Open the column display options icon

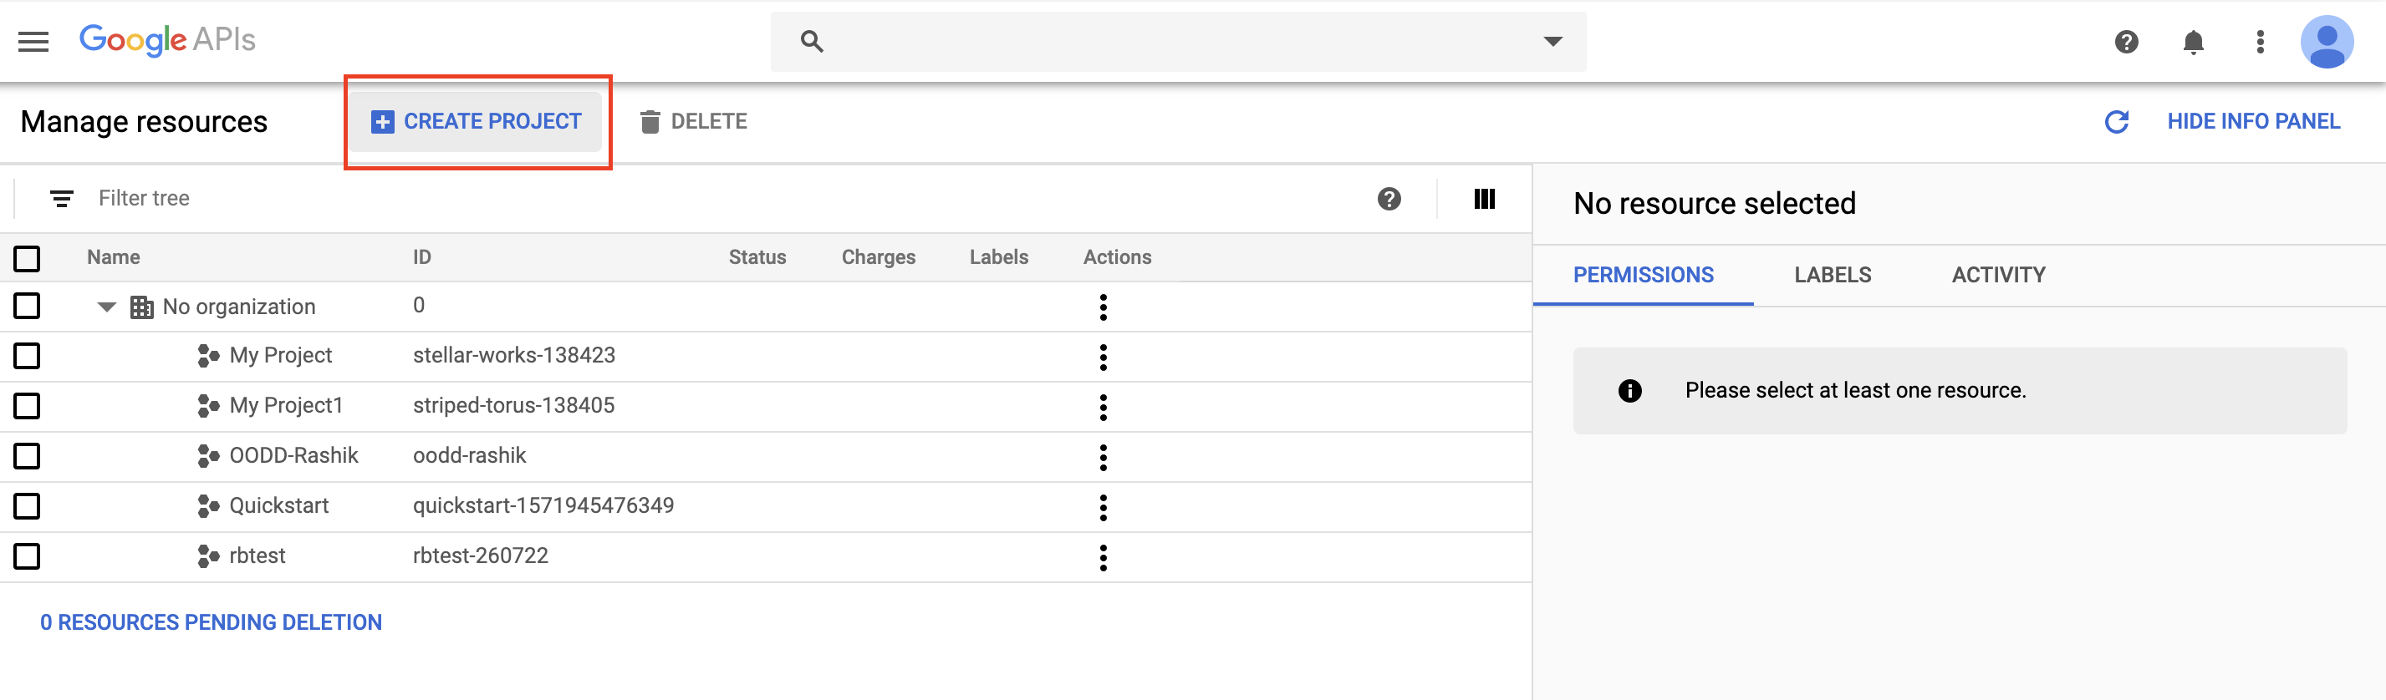[x=1484, y=198]
